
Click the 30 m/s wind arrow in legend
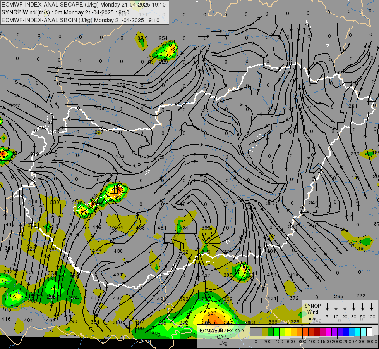353,307
